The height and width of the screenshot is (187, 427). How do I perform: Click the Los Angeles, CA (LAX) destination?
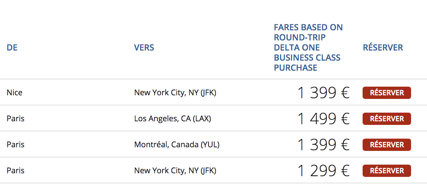point(172,119)
